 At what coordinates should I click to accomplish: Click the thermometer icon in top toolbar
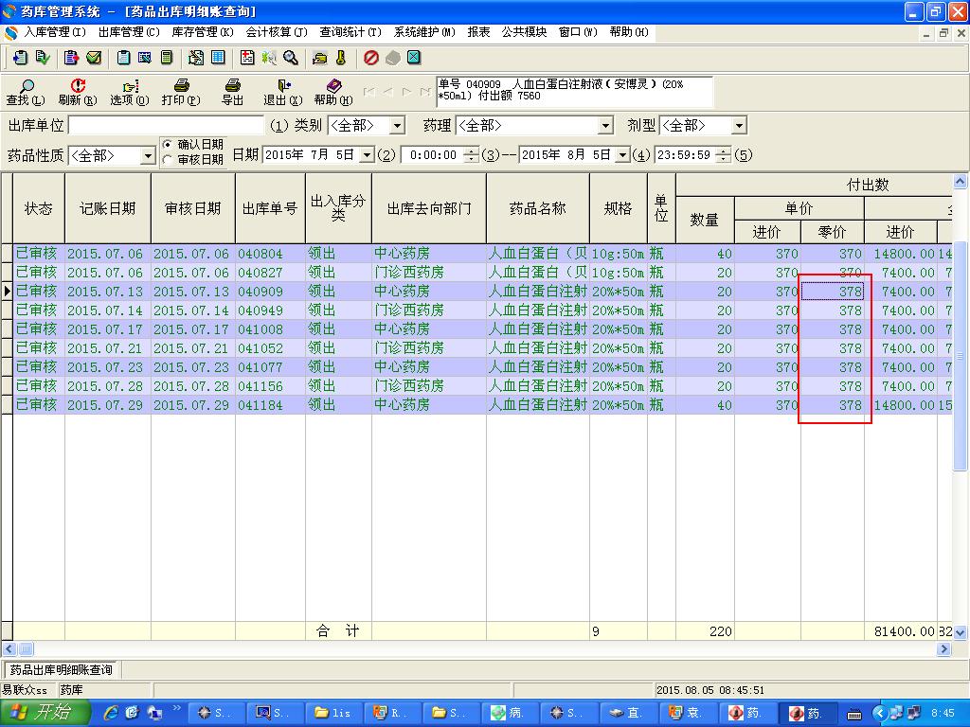tap(341, 58)
